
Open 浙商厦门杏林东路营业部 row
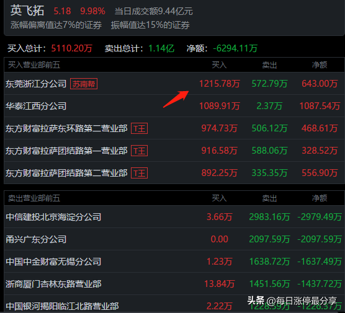click(174, 284)
